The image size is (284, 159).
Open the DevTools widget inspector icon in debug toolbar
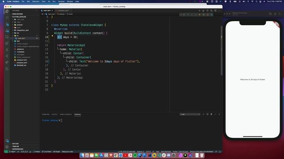point(212,15)
